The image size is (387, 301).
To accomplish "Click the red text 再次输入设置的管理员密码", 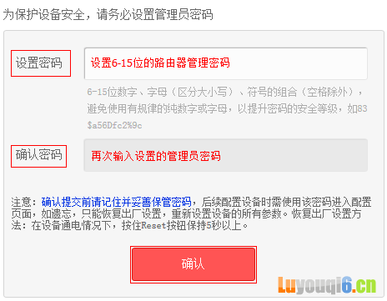I will click(156, 156).
